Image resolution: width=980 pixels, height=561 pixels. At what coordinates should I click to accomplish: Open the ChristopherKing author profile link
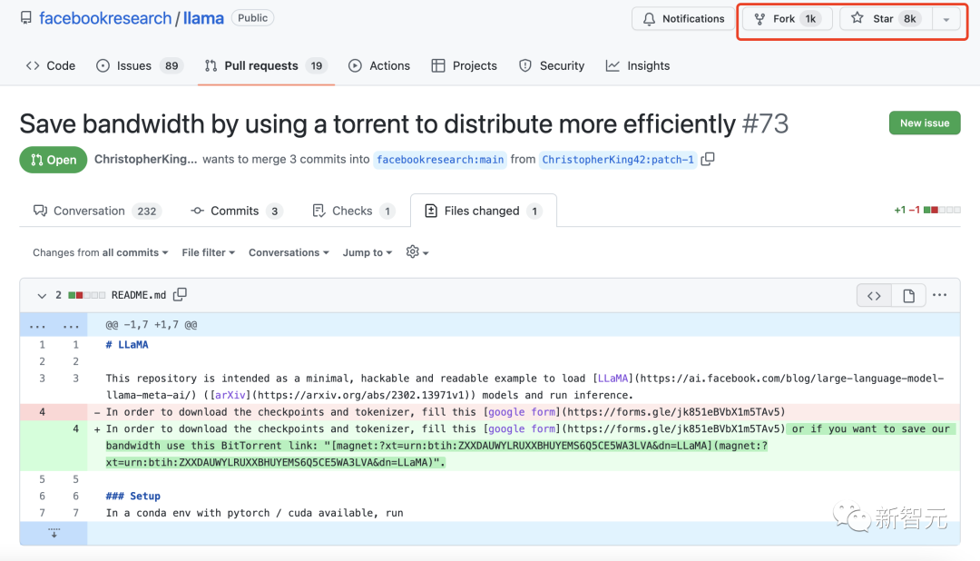(x=145, y=159)
